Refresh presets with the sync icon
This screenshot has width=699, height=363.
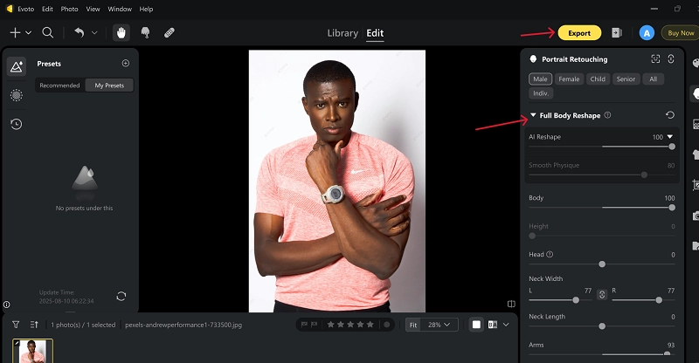(x=121, y=296)
